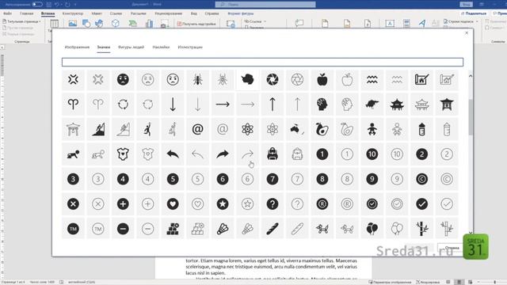Screen dimensions: 507x285
Task: Select the filled avocado icon
Action: (322, 129)
